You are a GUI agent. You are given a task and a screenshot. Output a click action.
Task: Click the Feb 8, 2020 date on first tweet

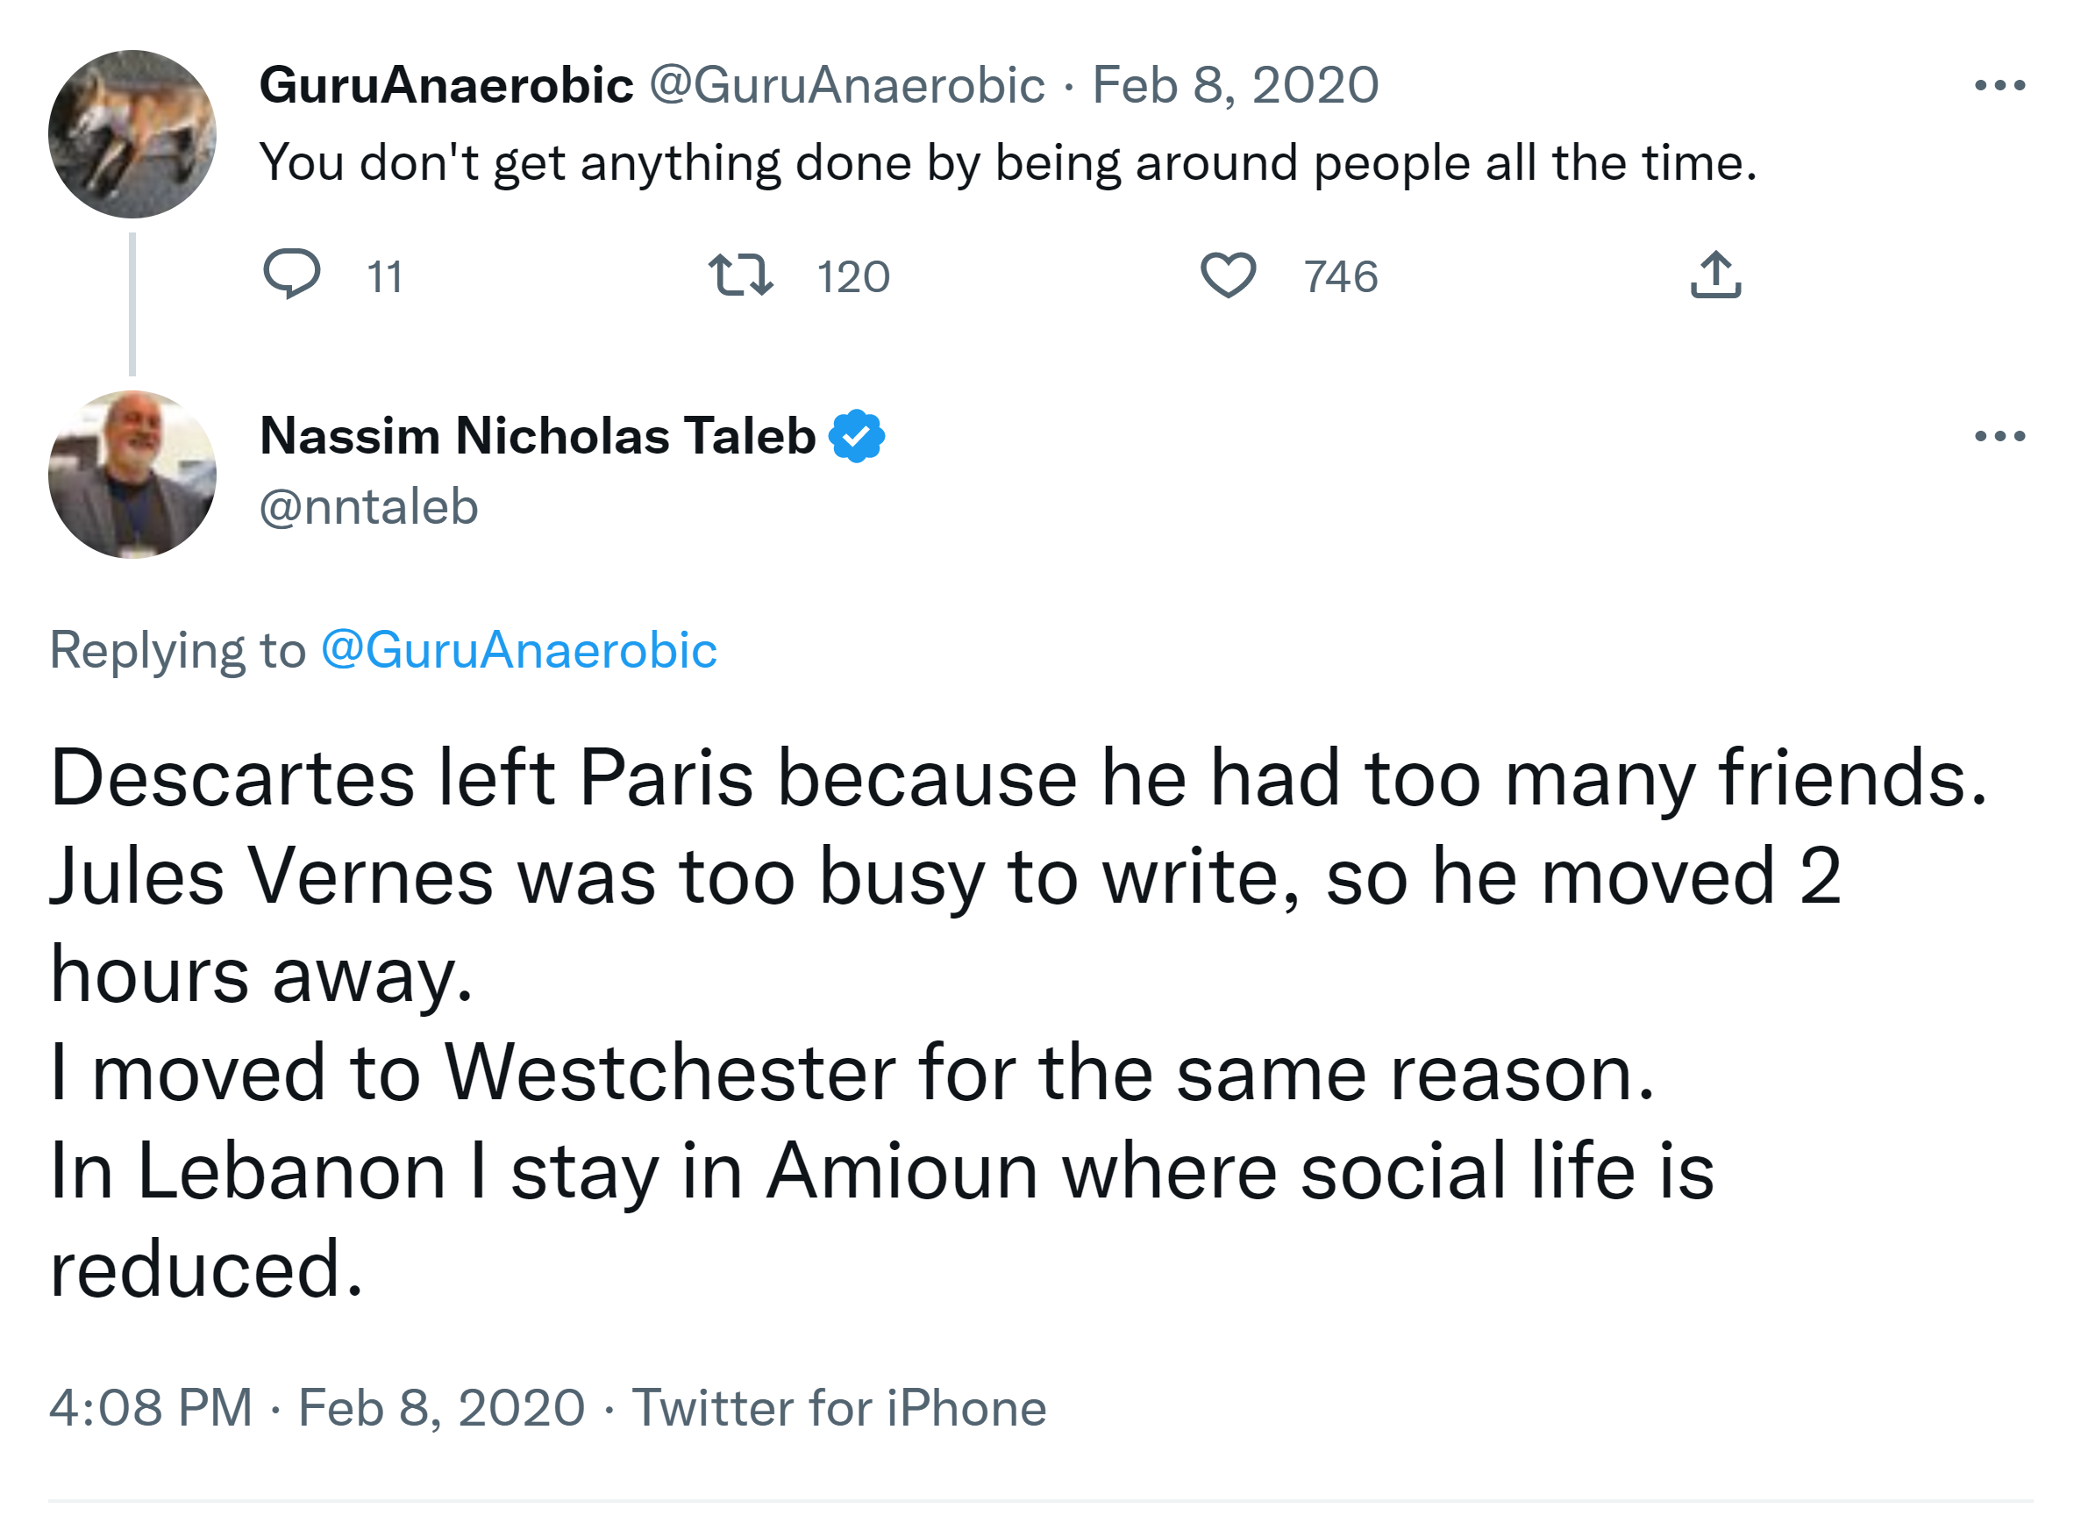[x=1235, y=86]
